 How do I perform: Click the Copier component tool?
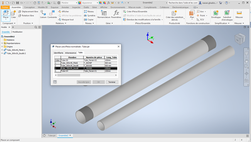click(89, 20)
